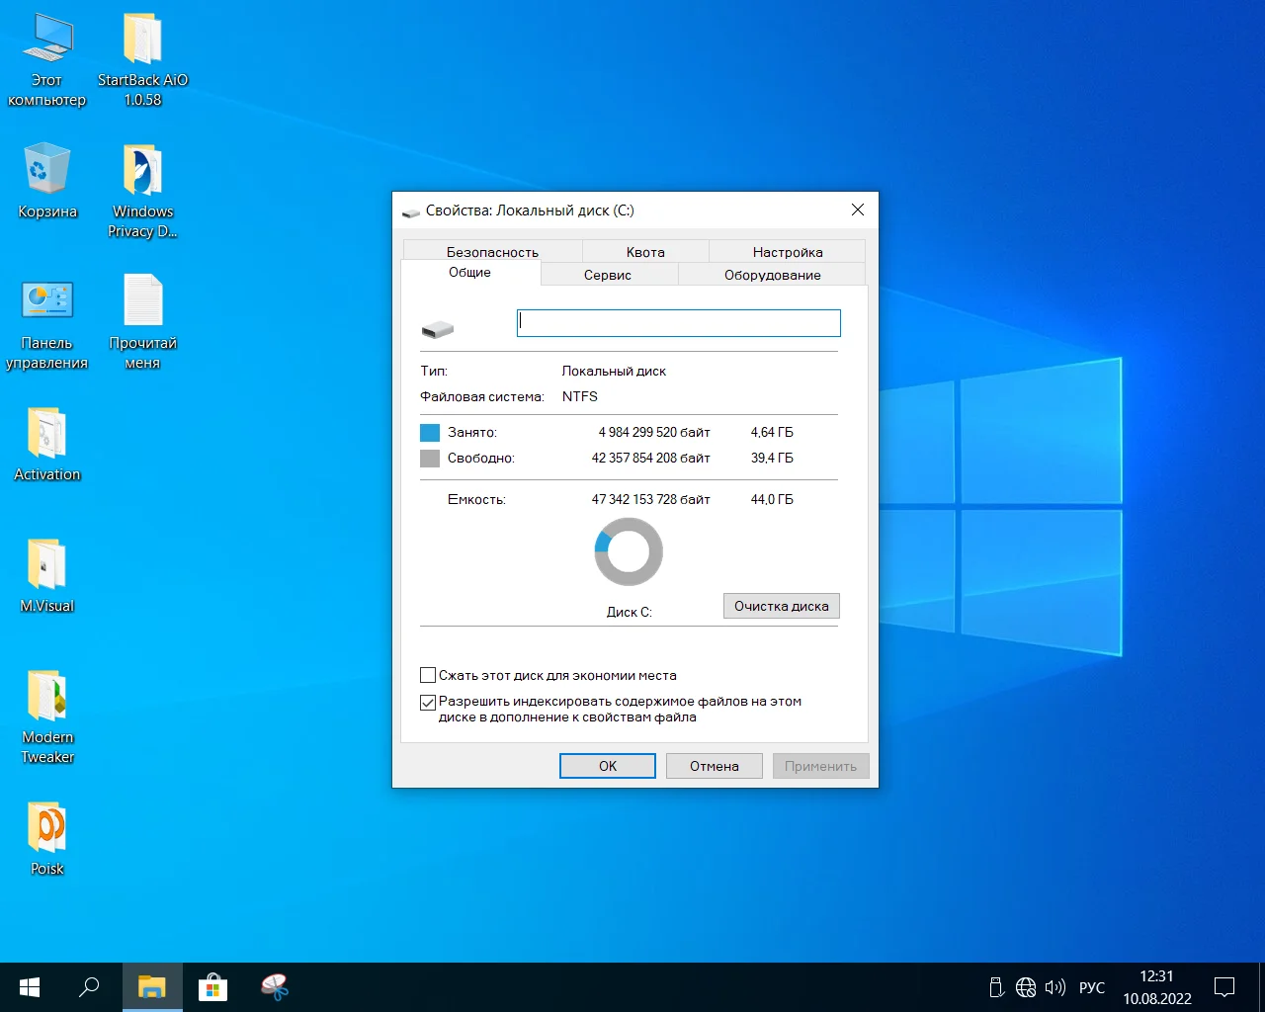Screen dimensions: 1265x1012
Task: Select the Modern Tweaker folder icon
Action: coord(46,697)
